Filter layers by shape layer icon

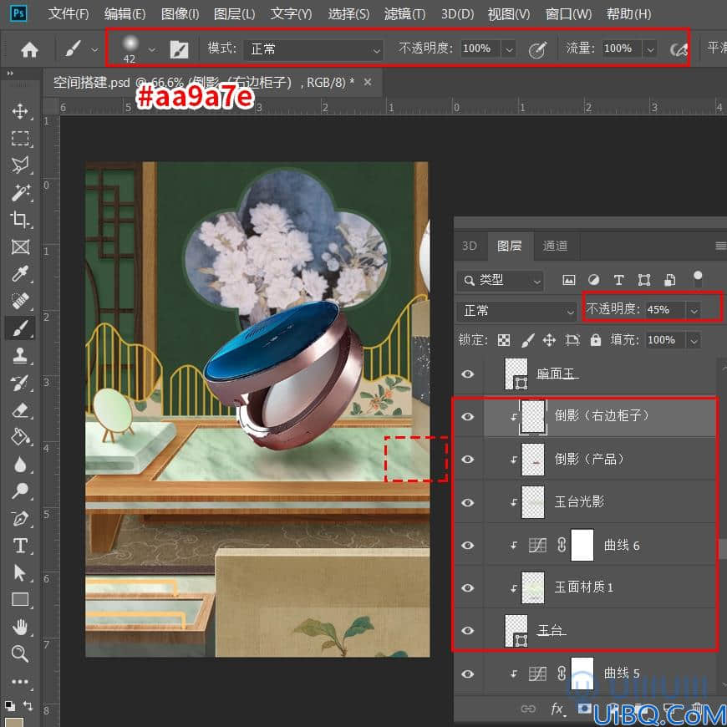point(644,280)
